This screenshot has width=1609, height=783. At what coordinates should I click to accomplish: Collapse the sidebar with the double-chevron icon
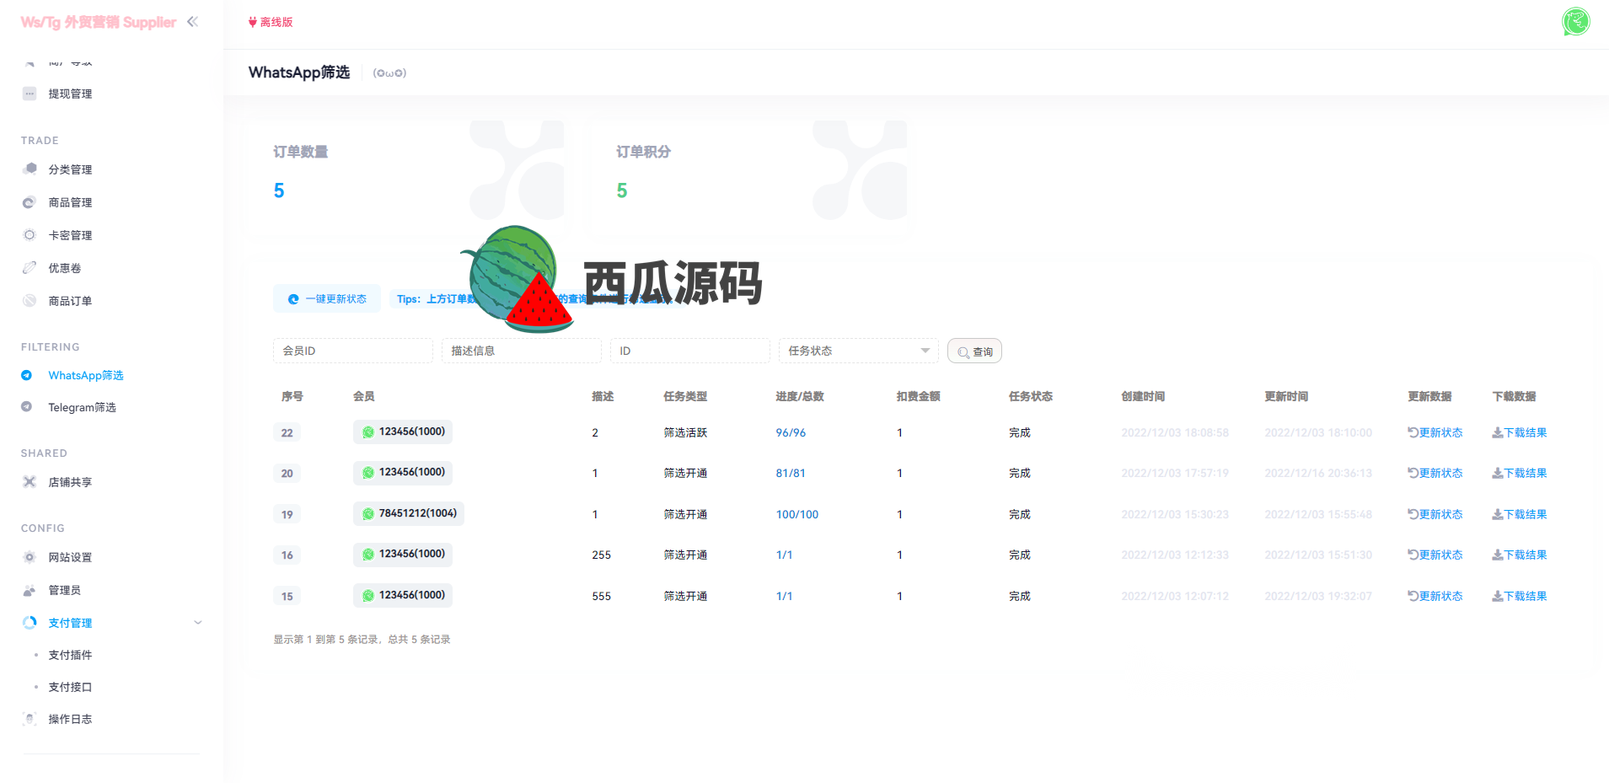[192, 22]
